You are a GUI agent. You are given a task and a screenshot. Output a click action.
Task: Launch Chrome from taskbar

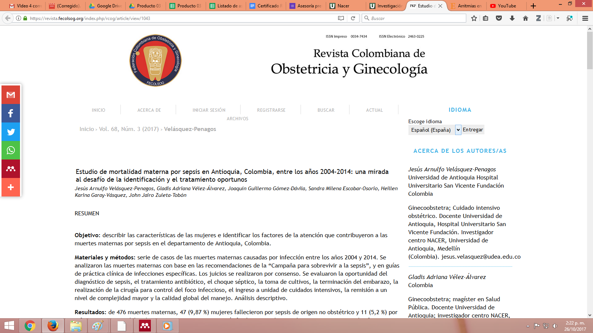click(x=30, y=326)
